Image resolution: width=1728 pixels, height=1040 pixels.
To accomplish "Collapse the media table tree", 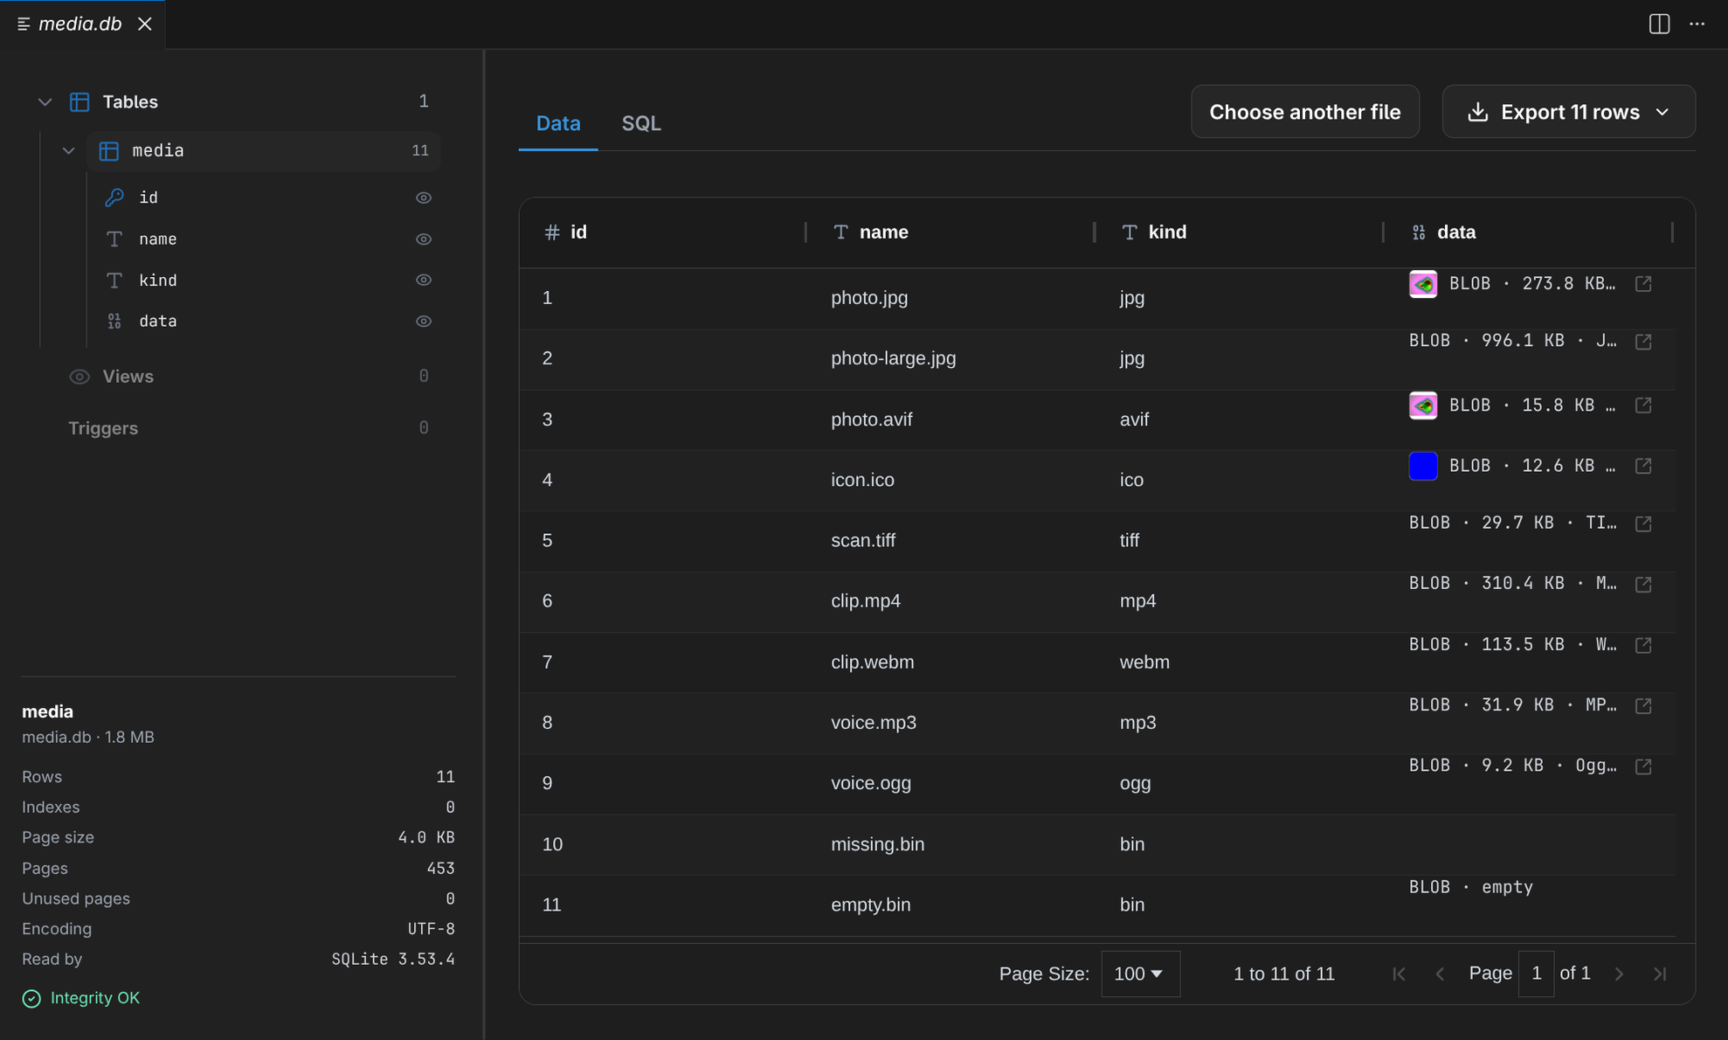I will [69, 151].
